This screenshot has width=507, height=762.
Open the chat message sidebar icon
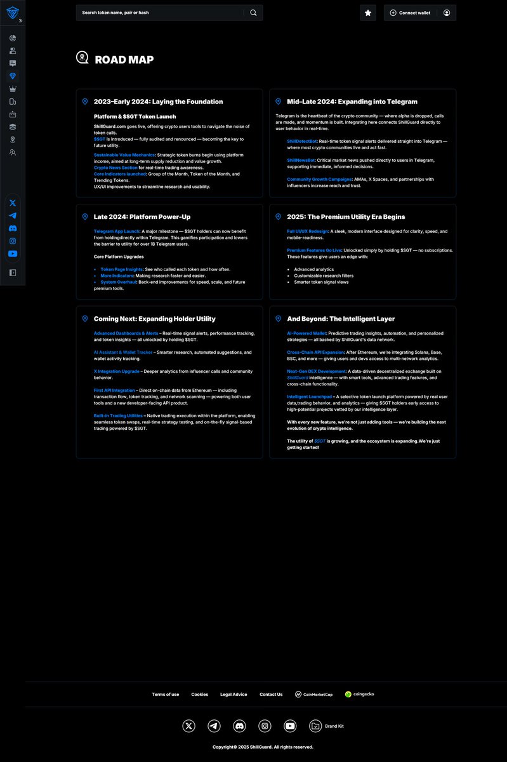pyautogui.click(x=13, y=63)
